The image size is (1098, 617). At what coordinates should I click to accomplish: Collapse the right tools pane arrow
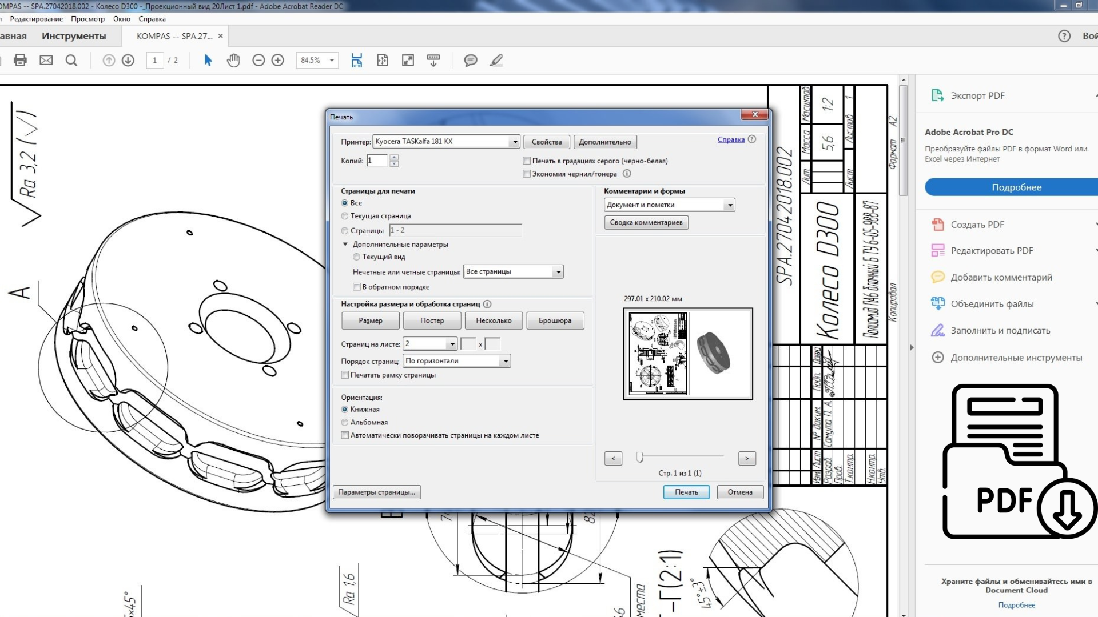point(912,347)
